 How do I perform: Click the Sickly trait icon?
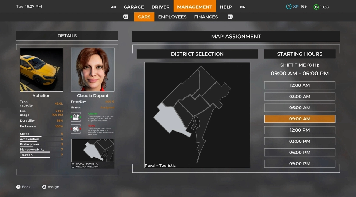click(76, 129)
